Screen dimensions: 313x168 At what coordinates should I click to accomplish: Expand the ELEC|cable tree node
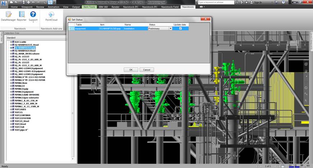(x=11, y=41)
